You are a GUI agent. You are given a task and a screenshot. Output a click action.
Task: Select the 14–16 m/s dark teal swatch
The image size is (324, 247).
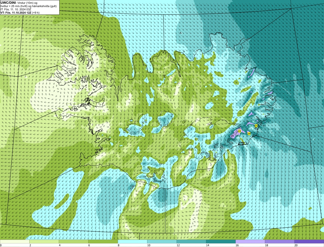[221, 241]
